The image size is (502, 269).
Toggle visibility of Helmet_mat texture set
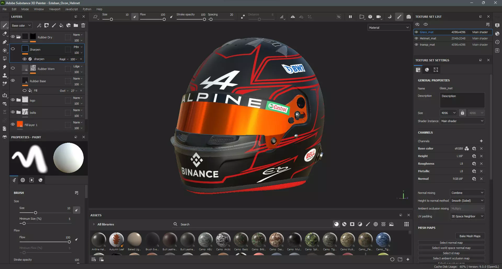417,38
